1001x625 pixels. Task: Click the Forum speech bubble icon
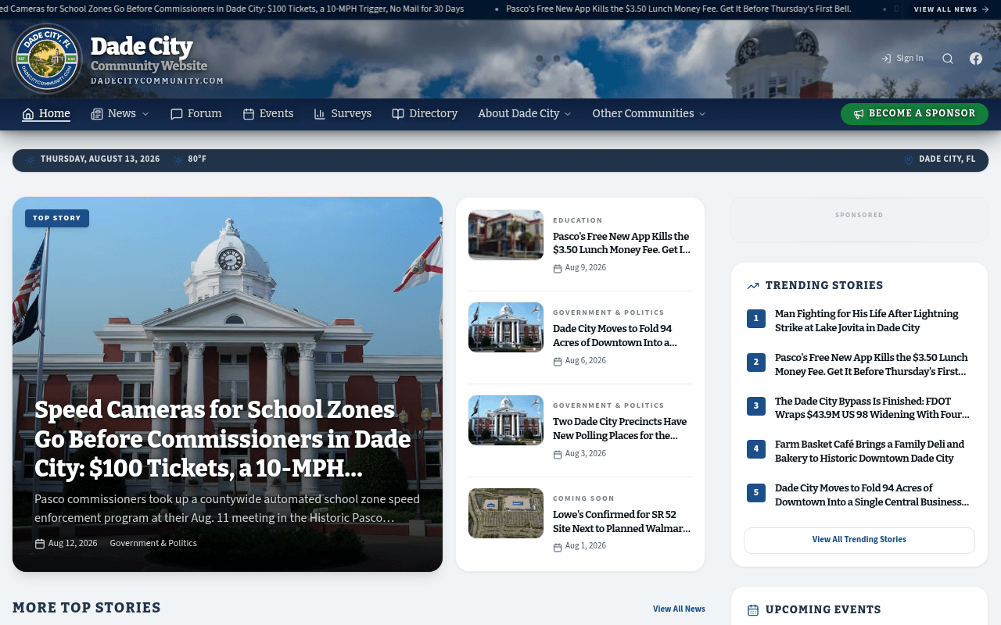177,114
